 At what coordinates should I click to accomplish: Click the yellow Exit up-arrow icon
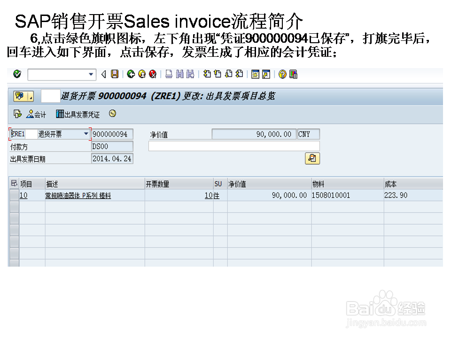point(142,74)
